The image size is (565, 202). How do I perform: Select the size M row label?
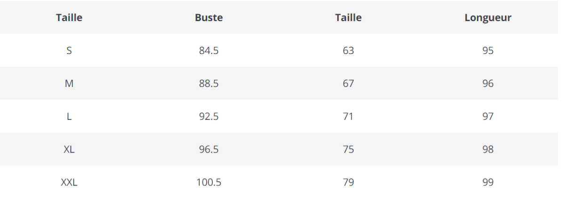point(69,84)
